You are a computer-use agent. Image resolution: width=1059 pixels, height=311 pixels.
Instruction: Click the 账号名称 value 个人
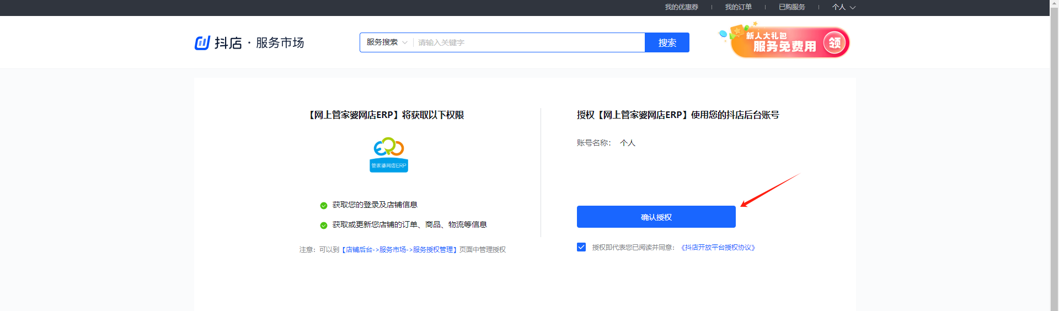coord(628,143)
